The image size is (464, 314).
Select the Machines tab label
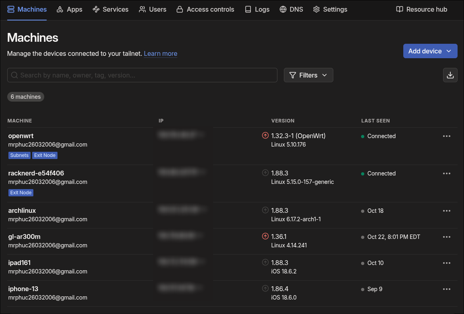point(32,10)
